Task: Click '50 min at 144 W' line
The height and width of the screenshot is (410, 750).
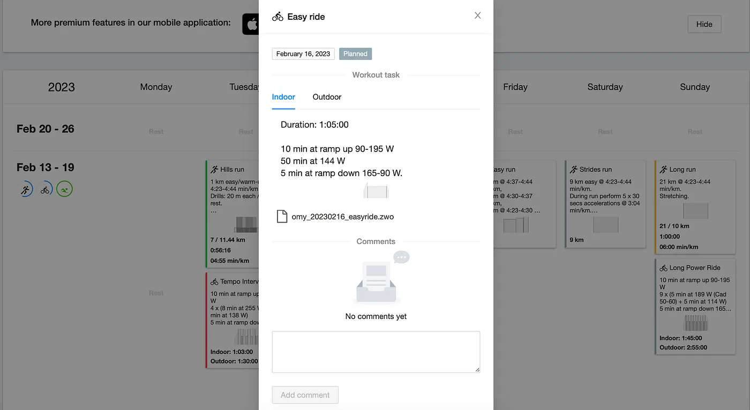Action: coord(313,161)
